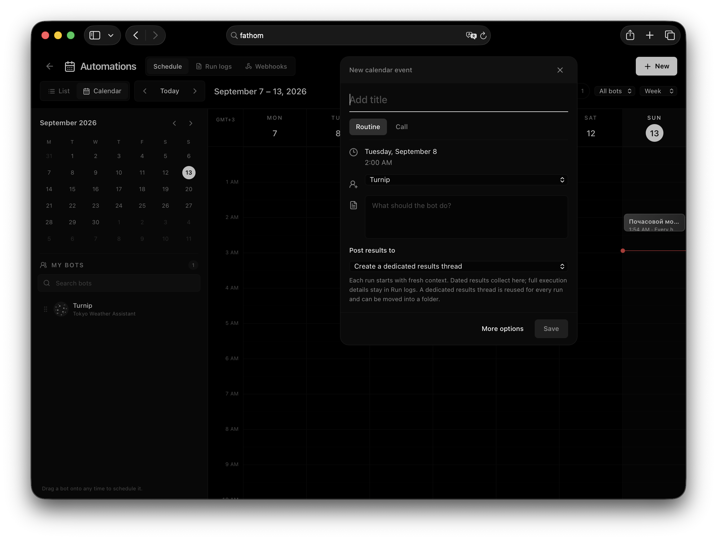Screen dimensions: 717x540
Task: Click the What should the bot do field
Action: [466, 217]
